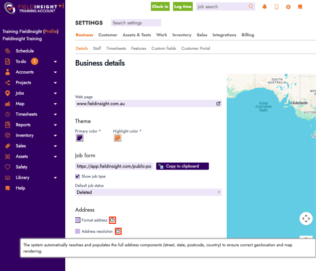This screenshot has height=271, width=316.
Task: Collapse the sidebar with arrow icon
Action: click(61, 6)
